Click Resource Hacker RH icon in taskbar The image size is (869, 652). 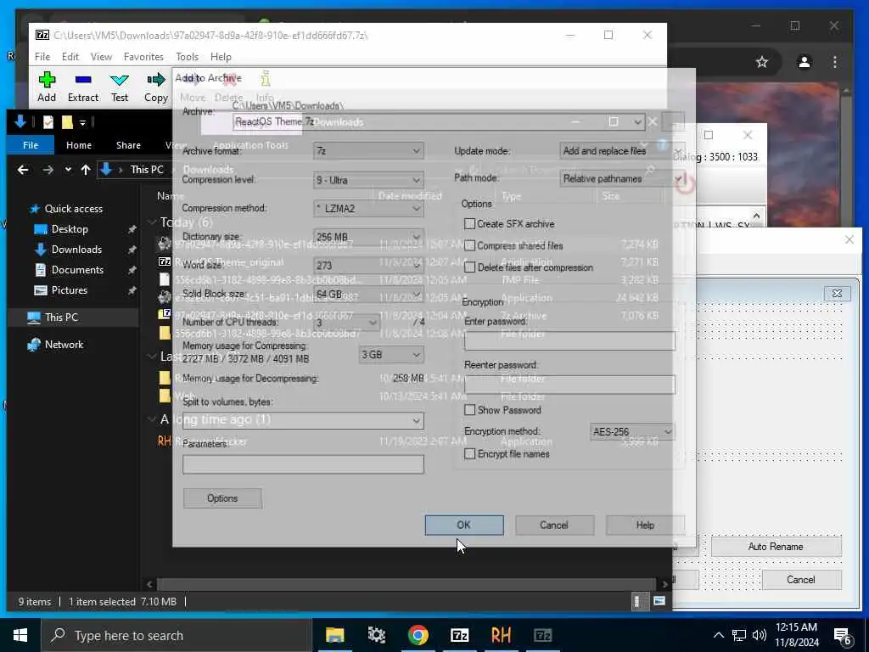point(501,635)
